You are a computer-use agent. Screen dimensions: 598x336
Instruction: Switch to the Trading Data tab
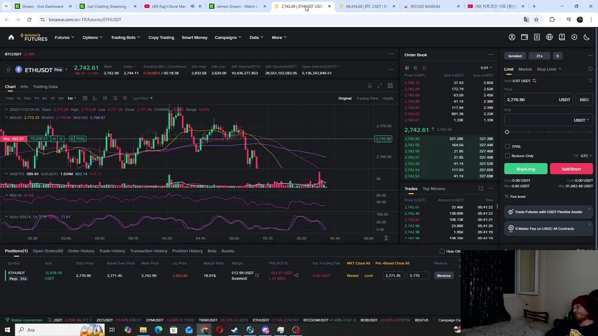tap(45, 86)
